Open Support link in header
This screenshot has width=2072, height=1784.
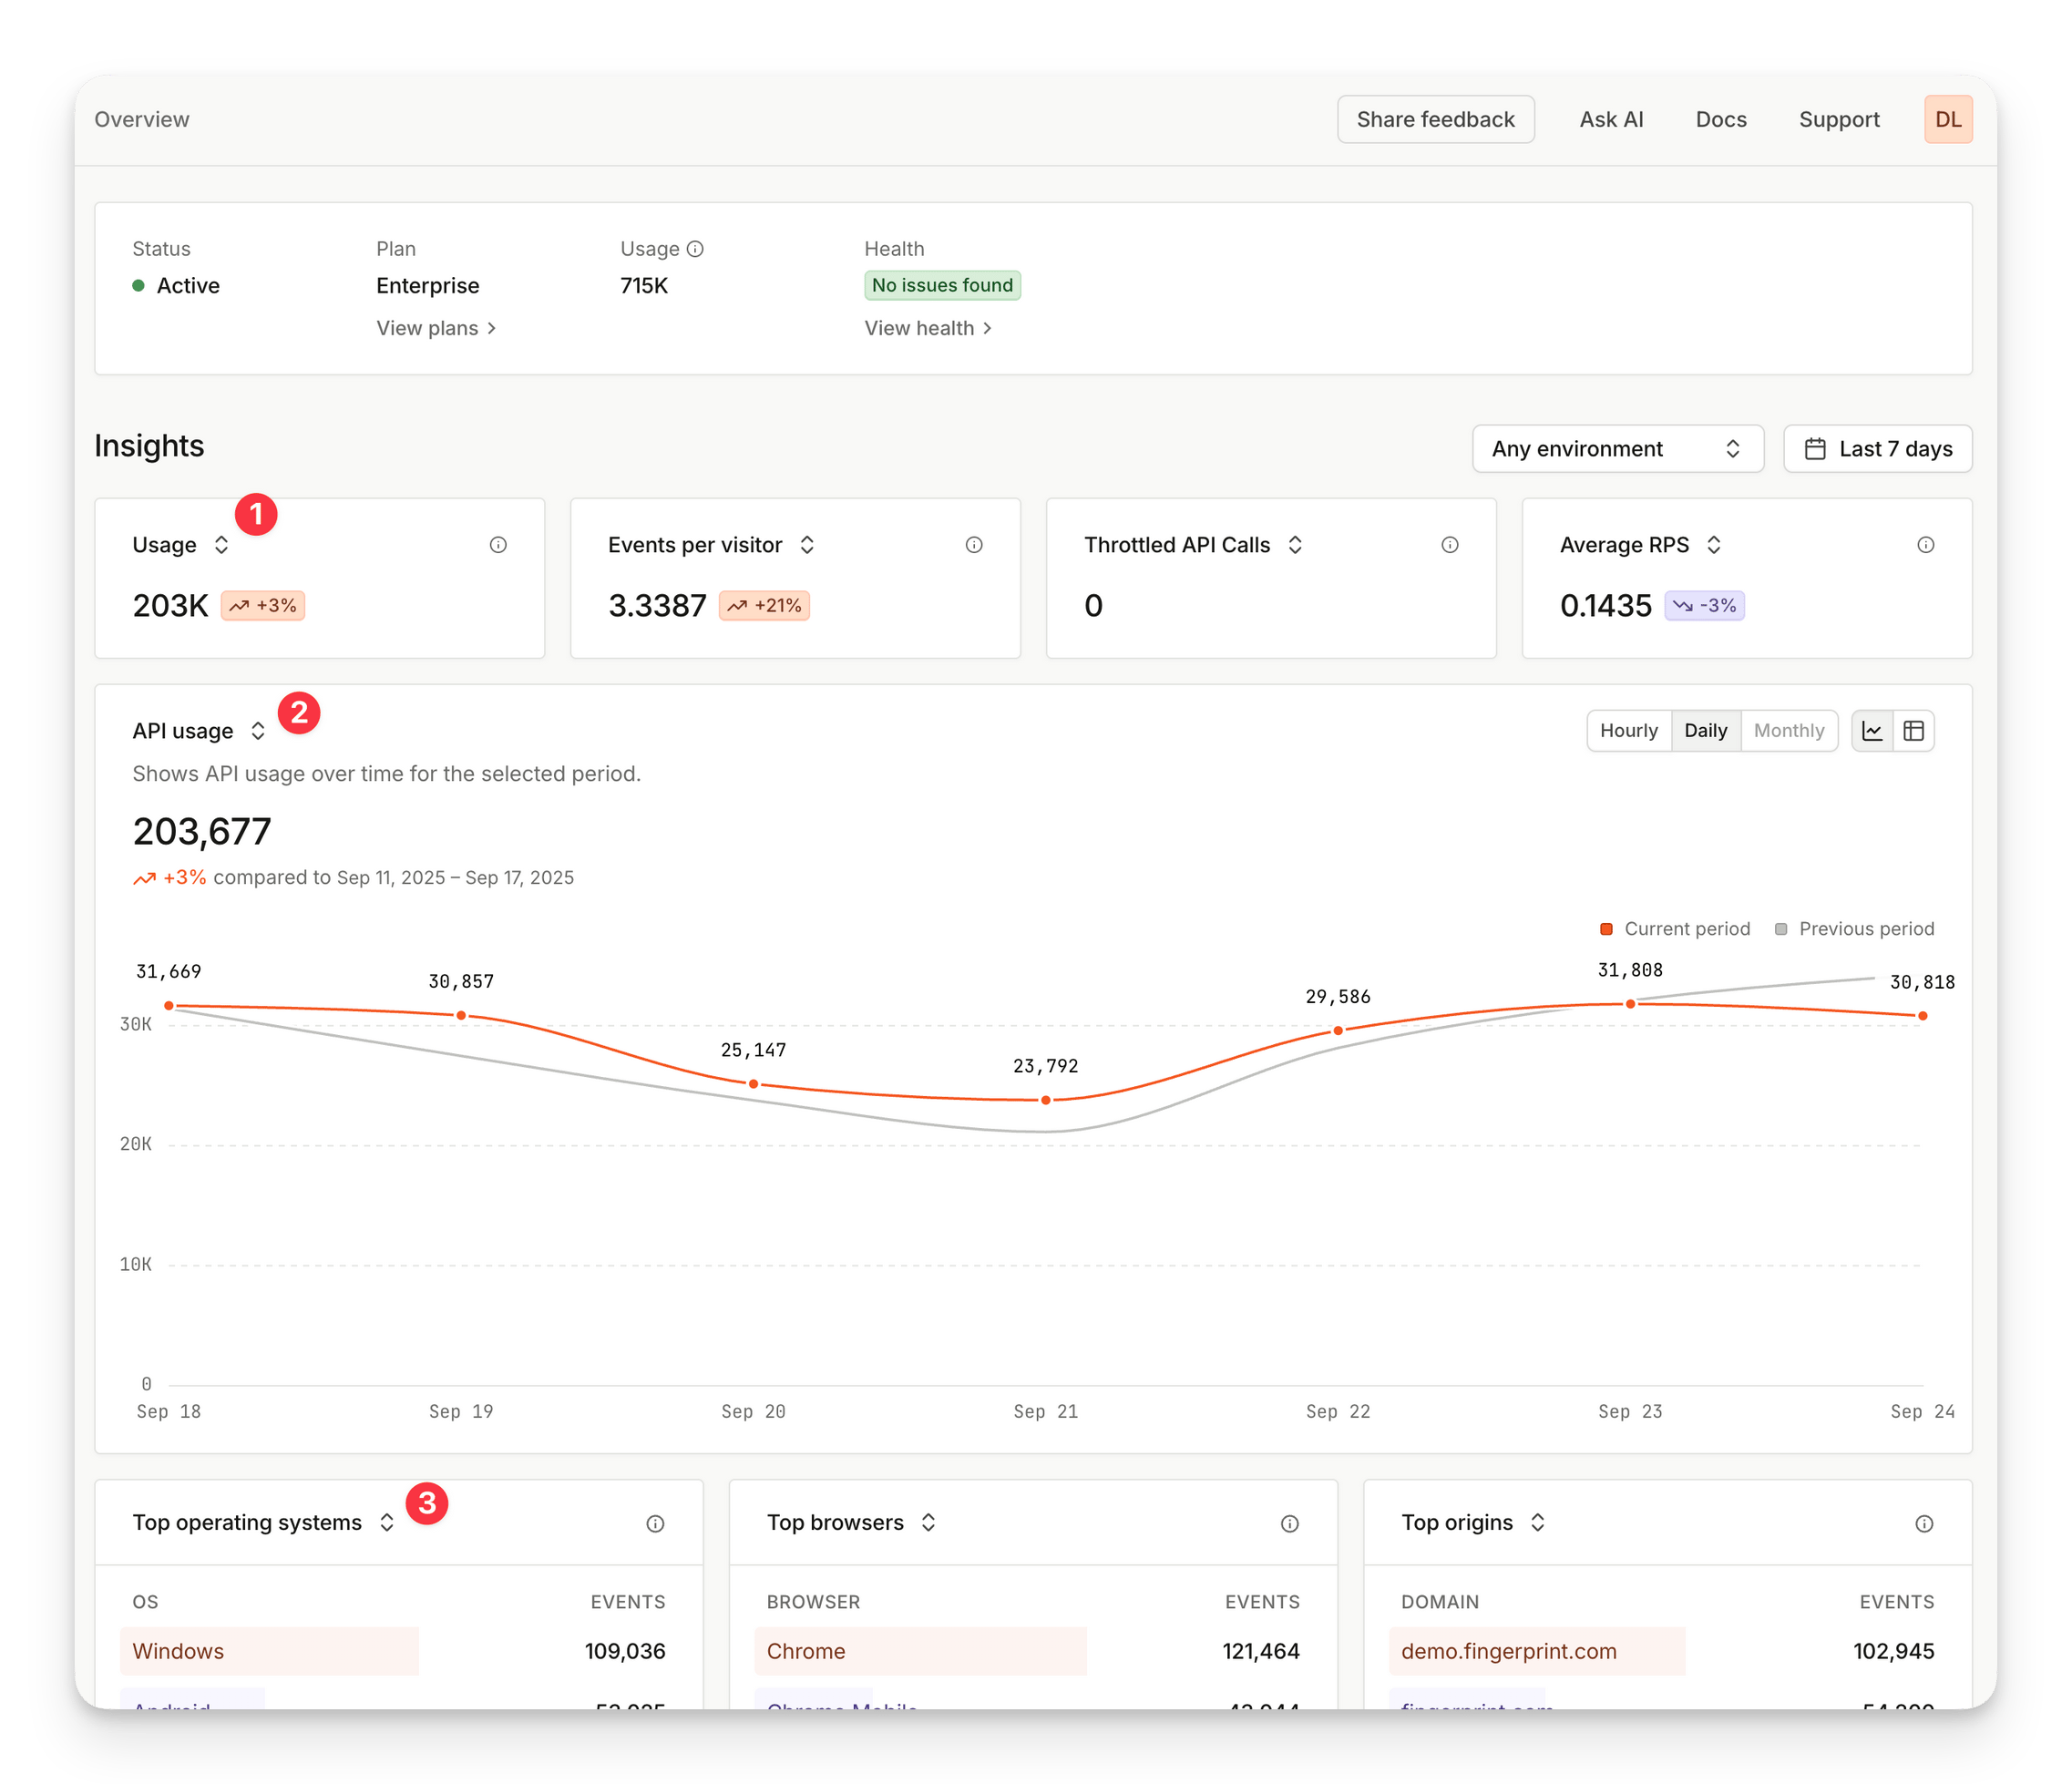pos(1839,120)
